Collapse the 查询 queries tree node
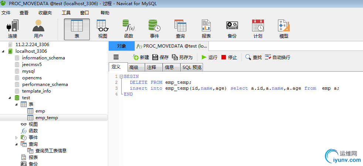Screen dimensions: 363x166 point(16,144)
